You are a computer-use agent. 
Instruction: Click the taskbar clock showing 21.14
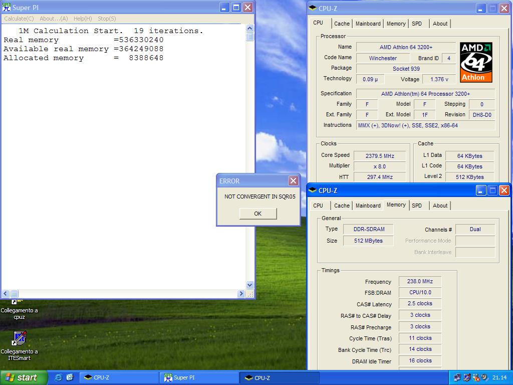click(x=499, y=377)
